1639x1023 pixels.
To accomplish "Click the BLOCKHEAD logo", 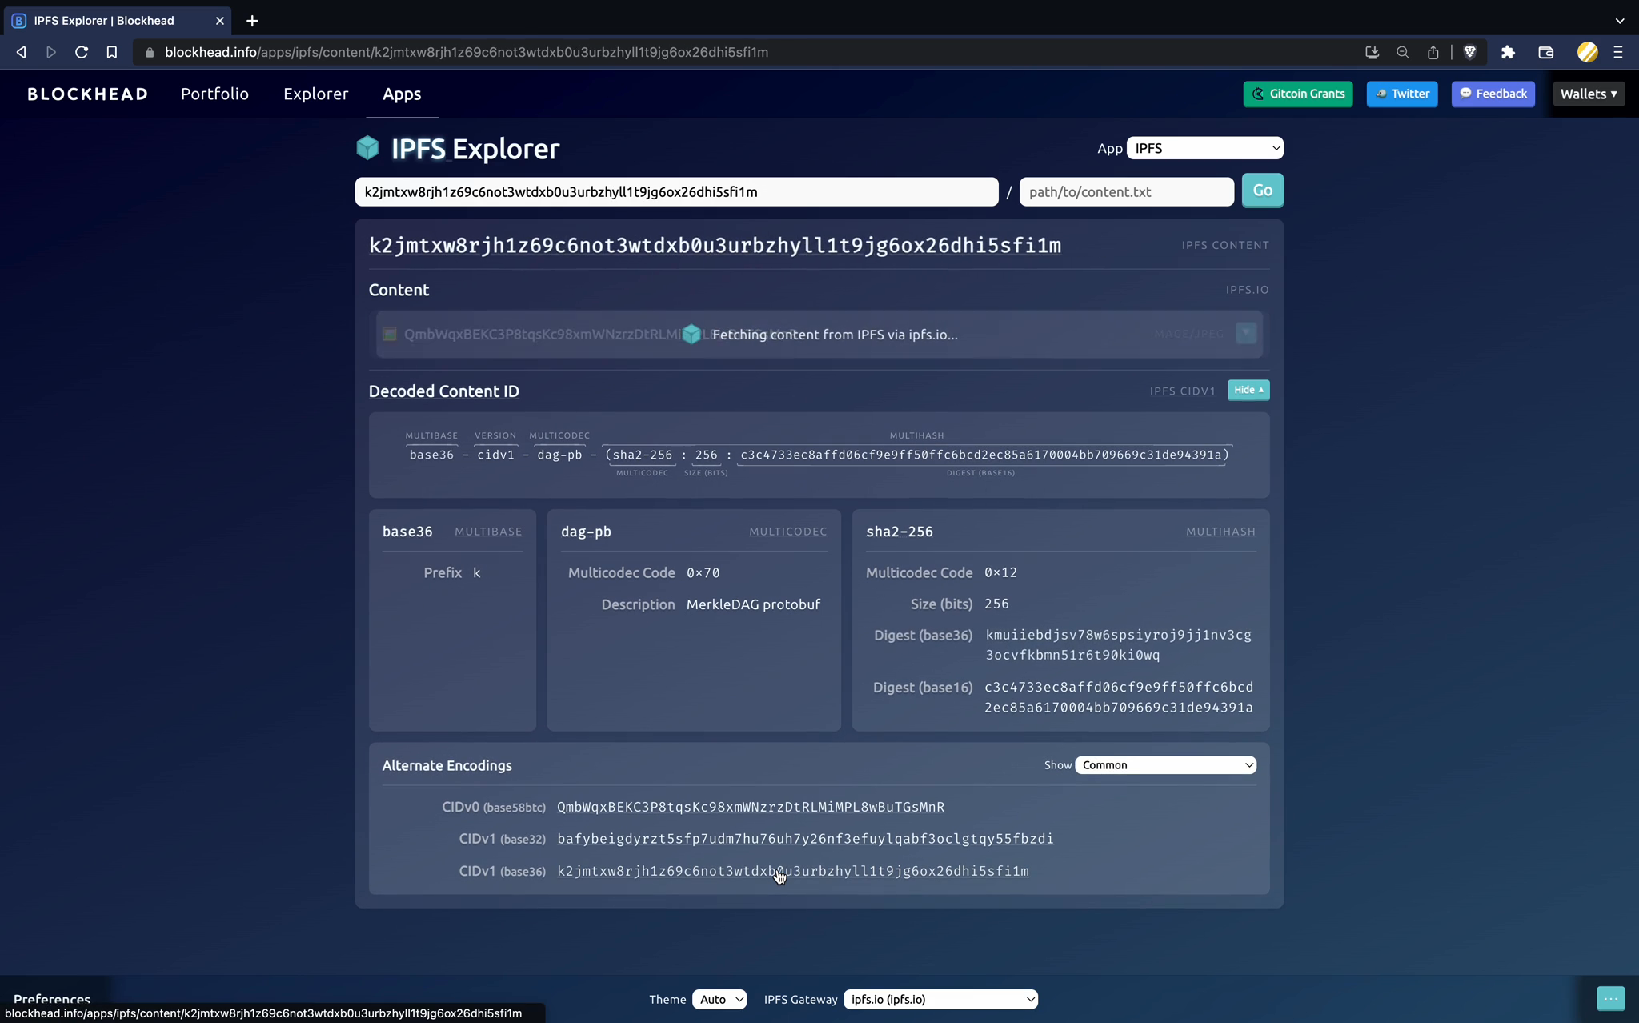I will click(x=88, y=94).
